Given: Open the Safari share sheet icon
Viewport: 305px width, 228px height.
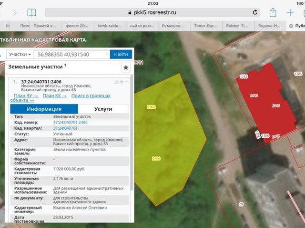Looking at the screenshot, I should (273, 12).
